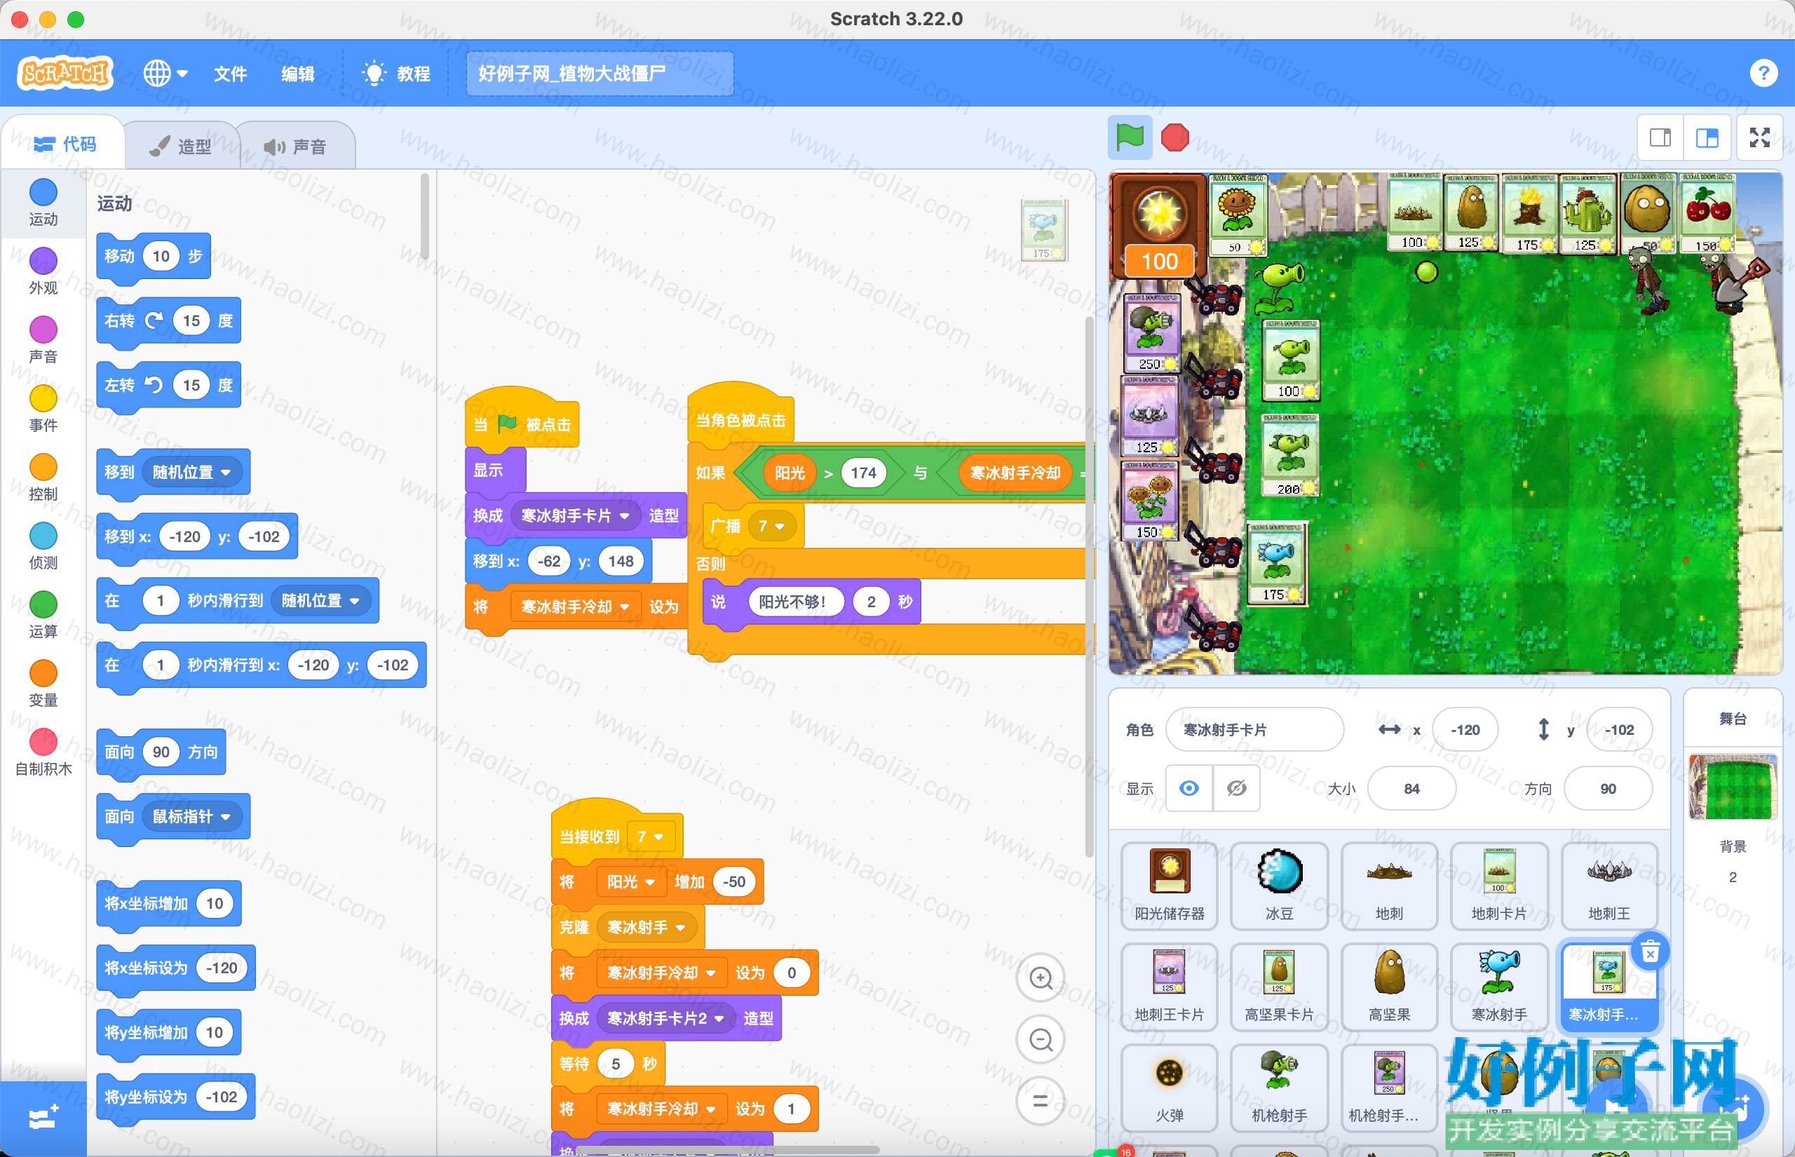Open the 编辑 menu
The width and height of the screenshot is (1795, 1157).
tap(297, 74)
